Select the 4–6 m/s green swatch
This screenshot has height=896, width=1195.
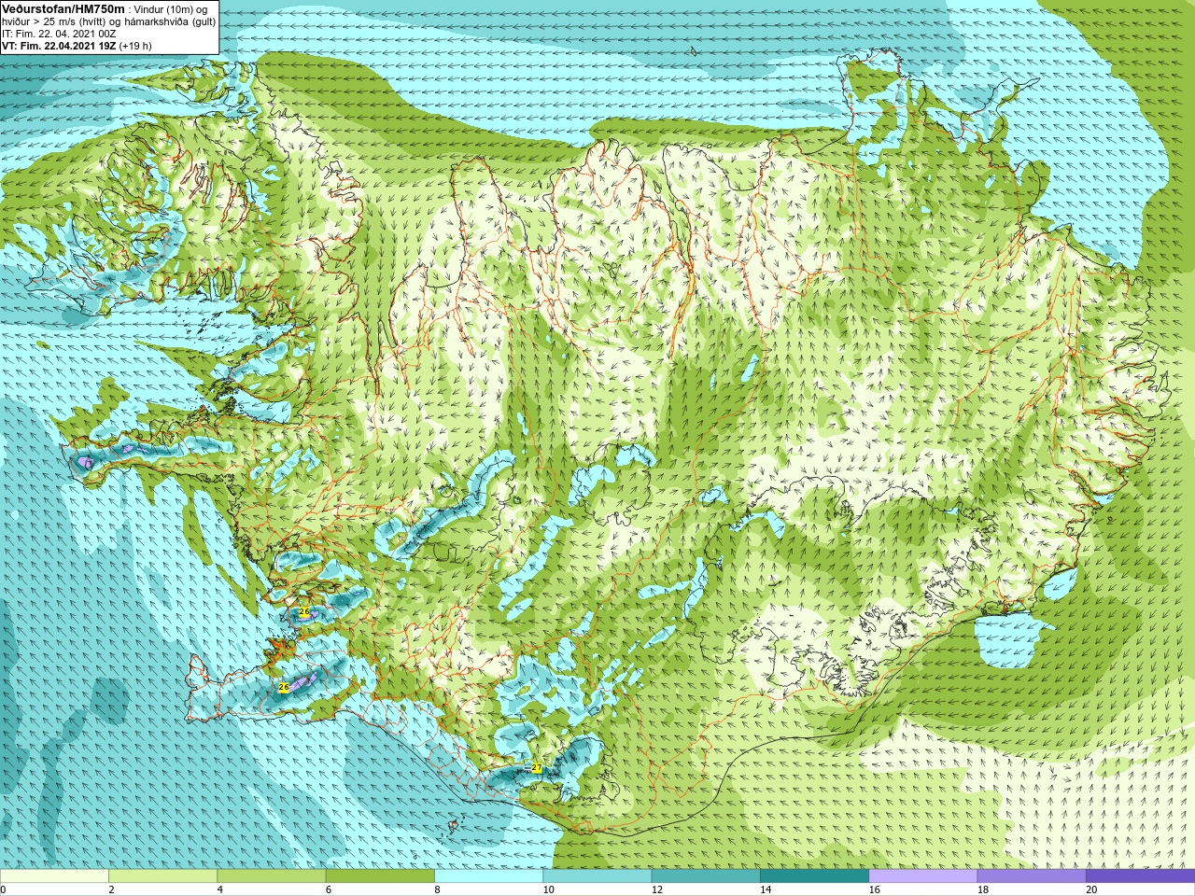point(271,876)
